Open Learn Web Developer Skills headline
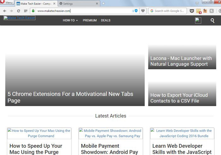The image size is (221, 155). (182, 149)
